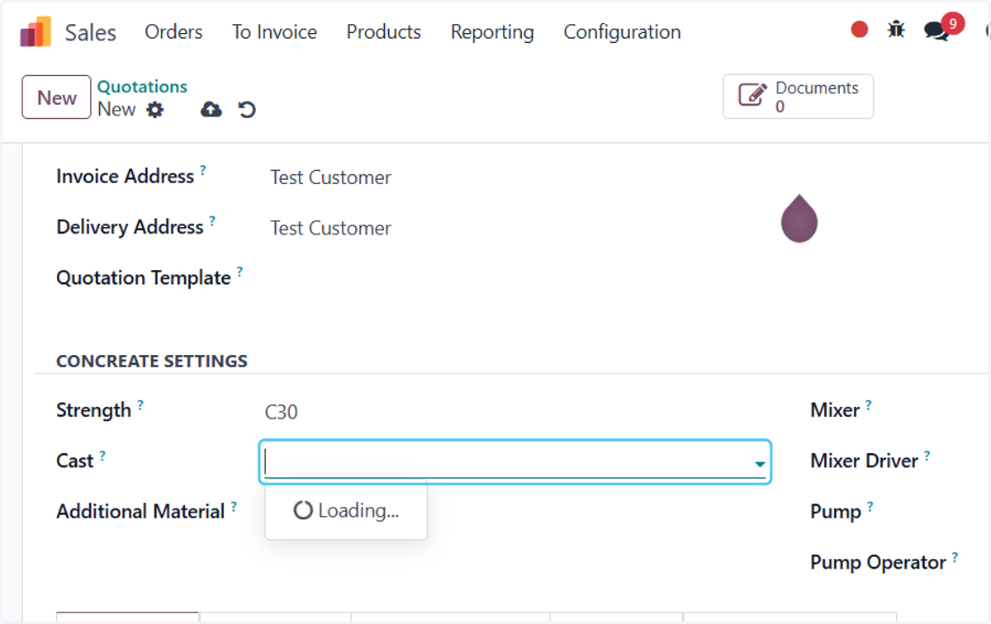Viewport: 991px width, 624px height.
Task: Open the gear actions menu
Action: [155, 110]
